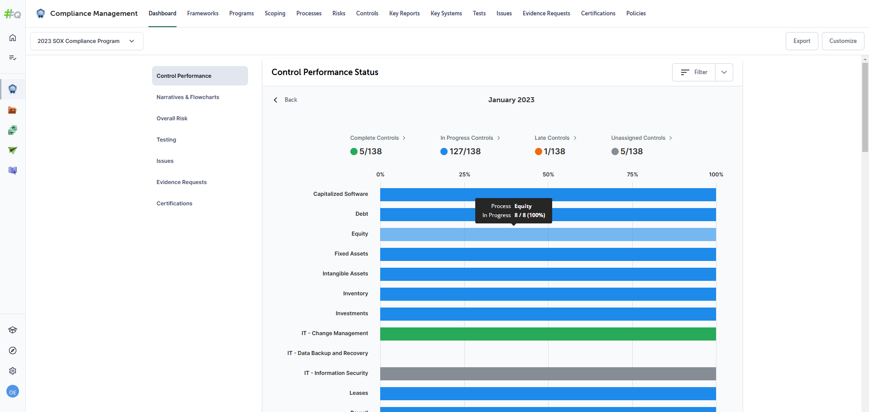Image resolution: width=869 pixels, height=412 pixels.
Task: Click the graduation cap learning icon
Action: pos(13,330)
